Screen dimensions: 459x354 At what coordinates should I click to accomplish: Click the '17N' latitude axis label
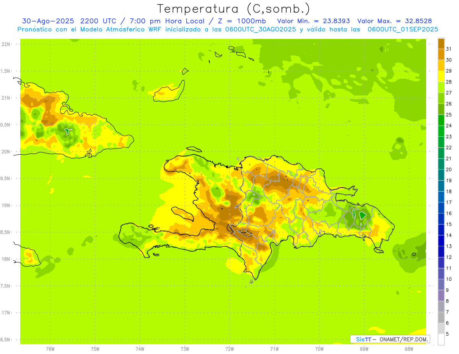[x=6, y=313]
